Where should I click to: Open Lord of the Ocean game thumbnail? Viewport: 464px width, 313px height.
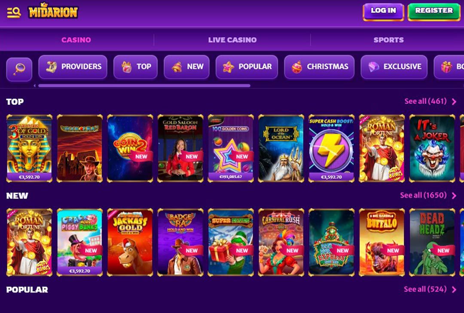point(281,148)
